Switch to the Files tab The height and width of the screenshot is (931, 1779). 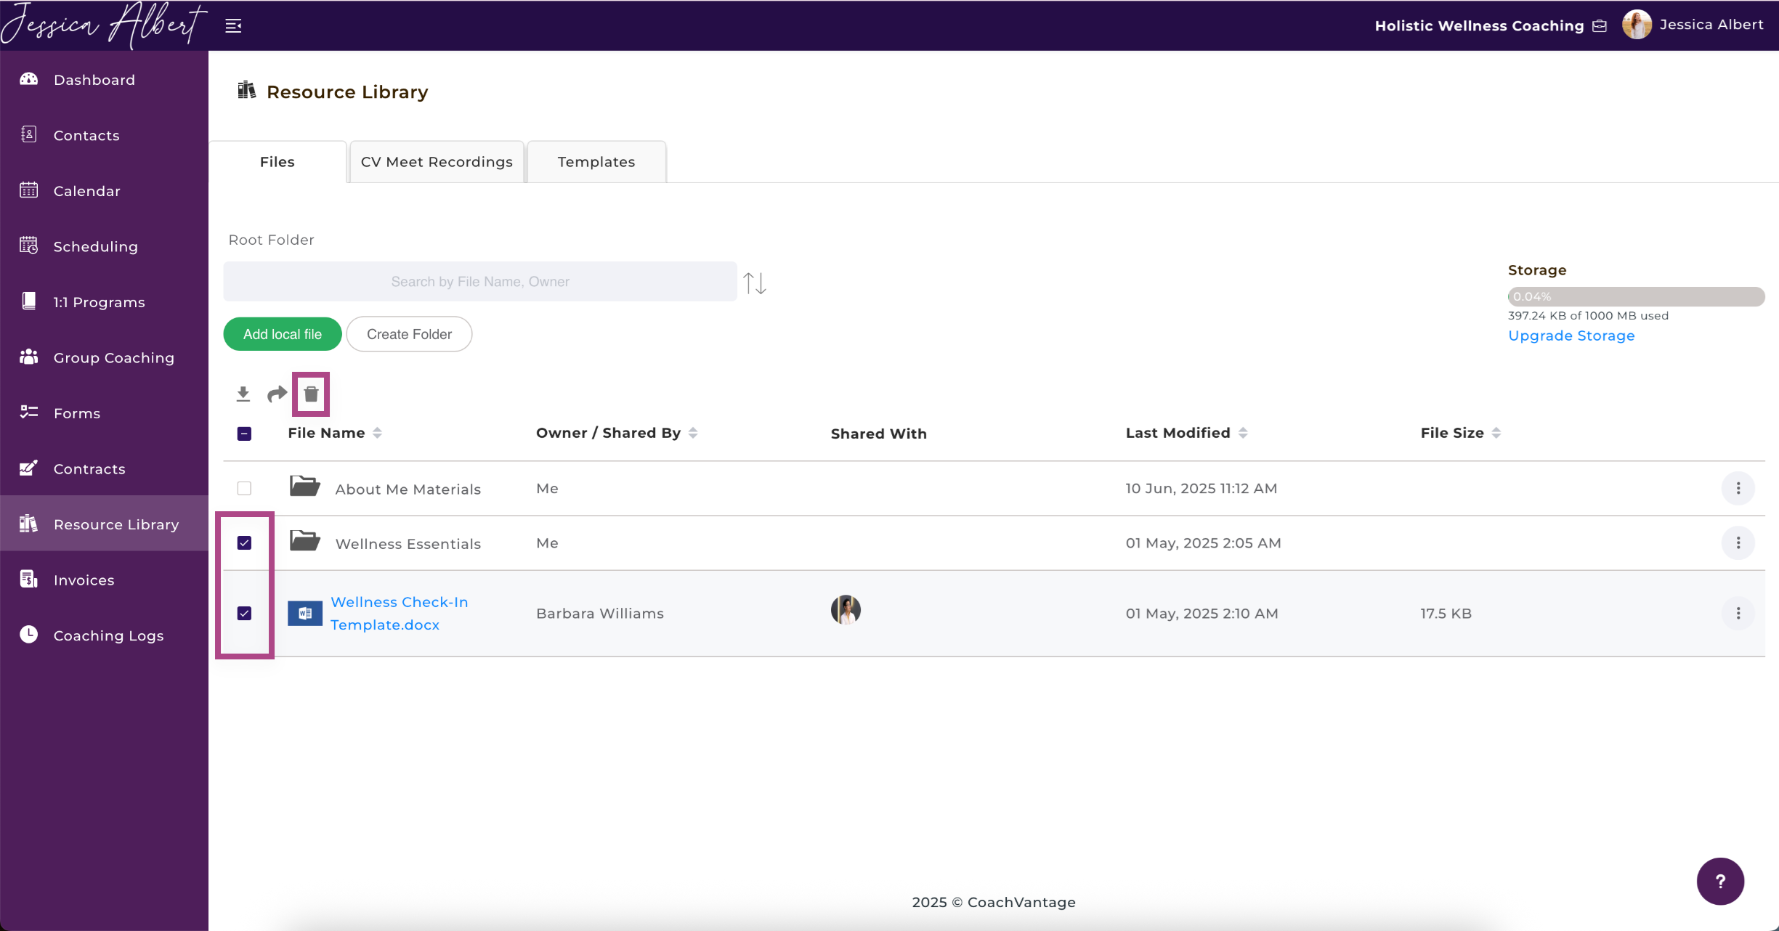click(x=277, y=162)
